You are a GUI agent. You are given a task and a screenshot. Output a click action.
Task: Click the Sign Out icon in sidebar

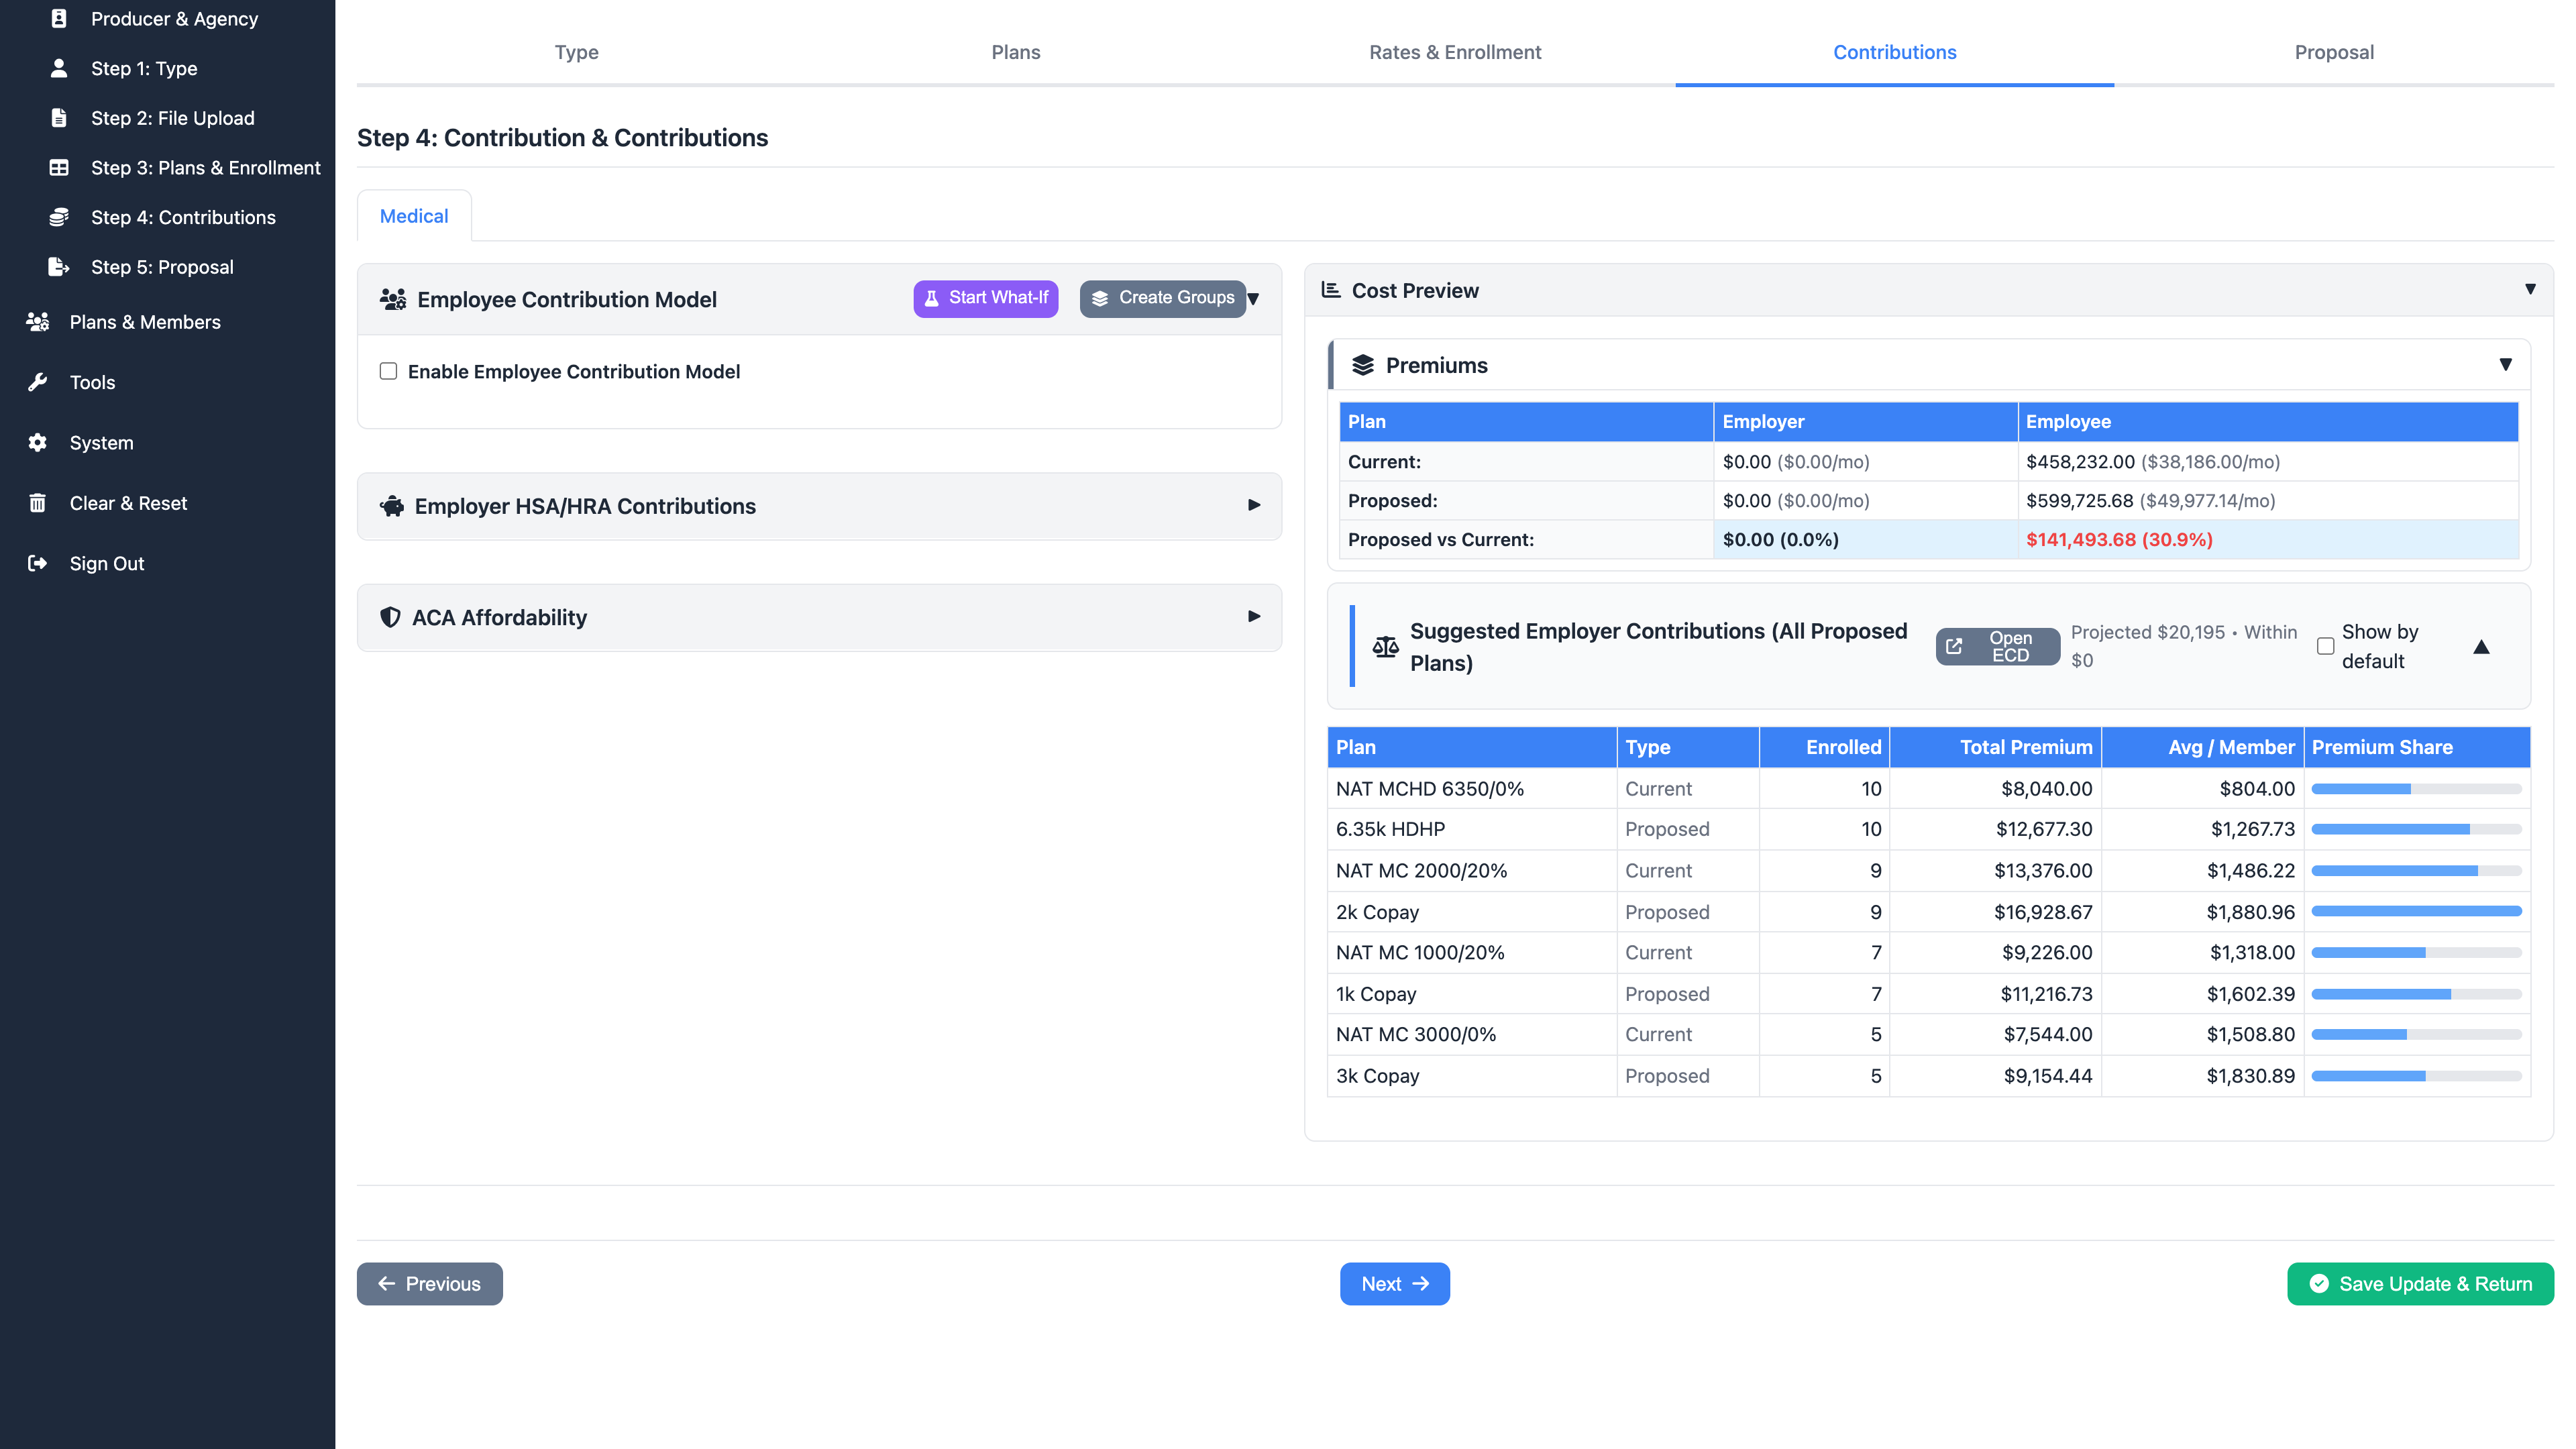[x=38, y=563]
